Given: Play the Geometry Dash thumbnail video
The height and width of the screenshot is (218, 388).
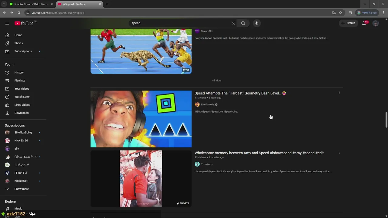Looking at the screenshot, I should [141, 119].
